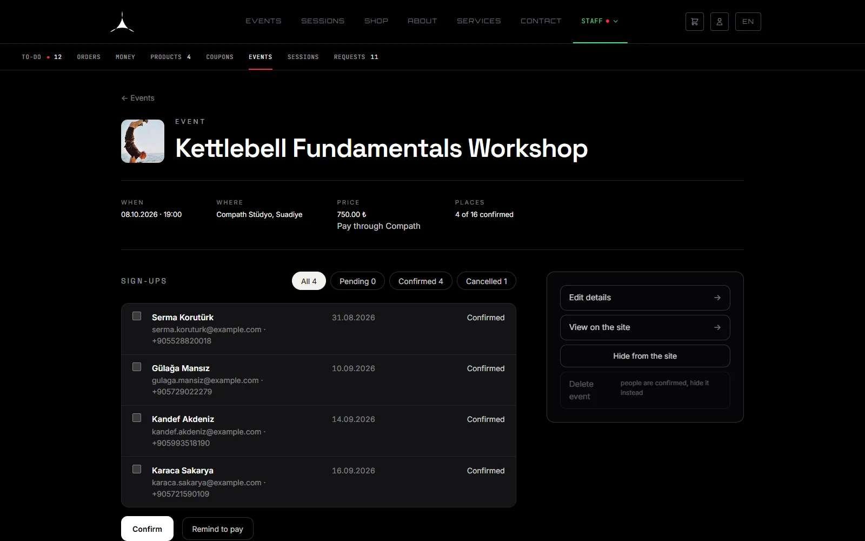Switch to the TO-DO staff tab
Screen dimensions: 865x541
[42, 57]
